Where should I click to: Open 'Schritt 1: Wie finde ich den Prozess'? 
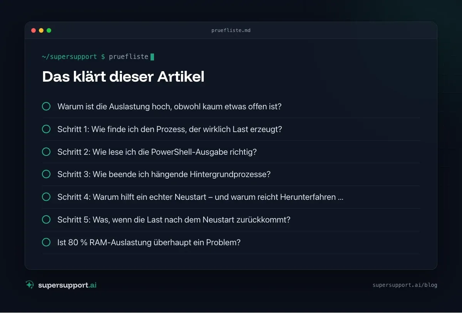(170, 129)
